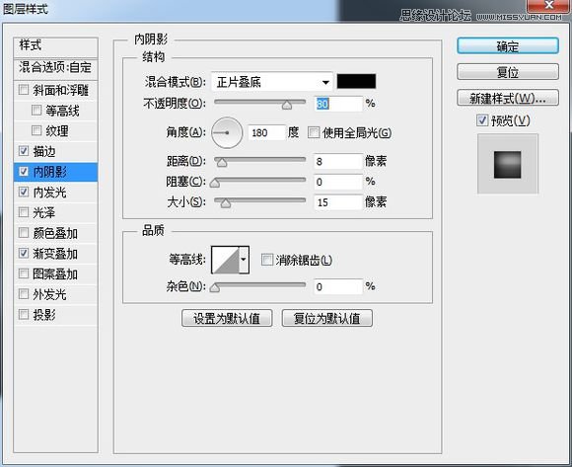This screenshot has width=572, height=467.
Task: Toggle the 预览 checkbox
Action: pos(482,120)
